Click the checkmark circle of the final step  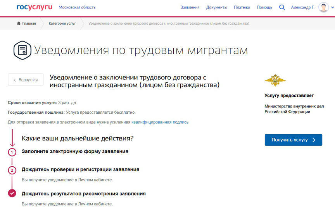12,193
